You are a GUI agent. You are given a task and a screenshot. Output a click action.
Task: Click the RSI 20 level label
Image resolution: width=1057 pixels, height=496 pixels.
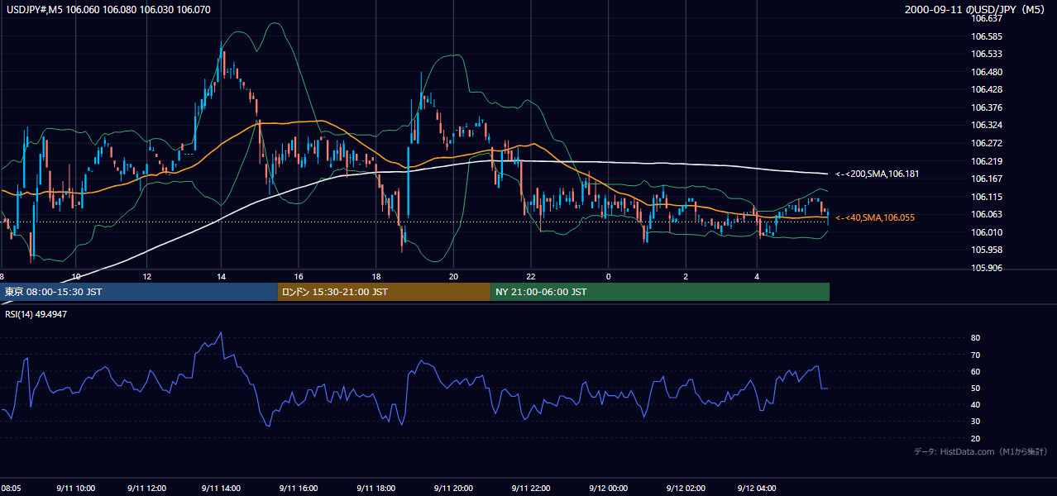tap(975, 438)
